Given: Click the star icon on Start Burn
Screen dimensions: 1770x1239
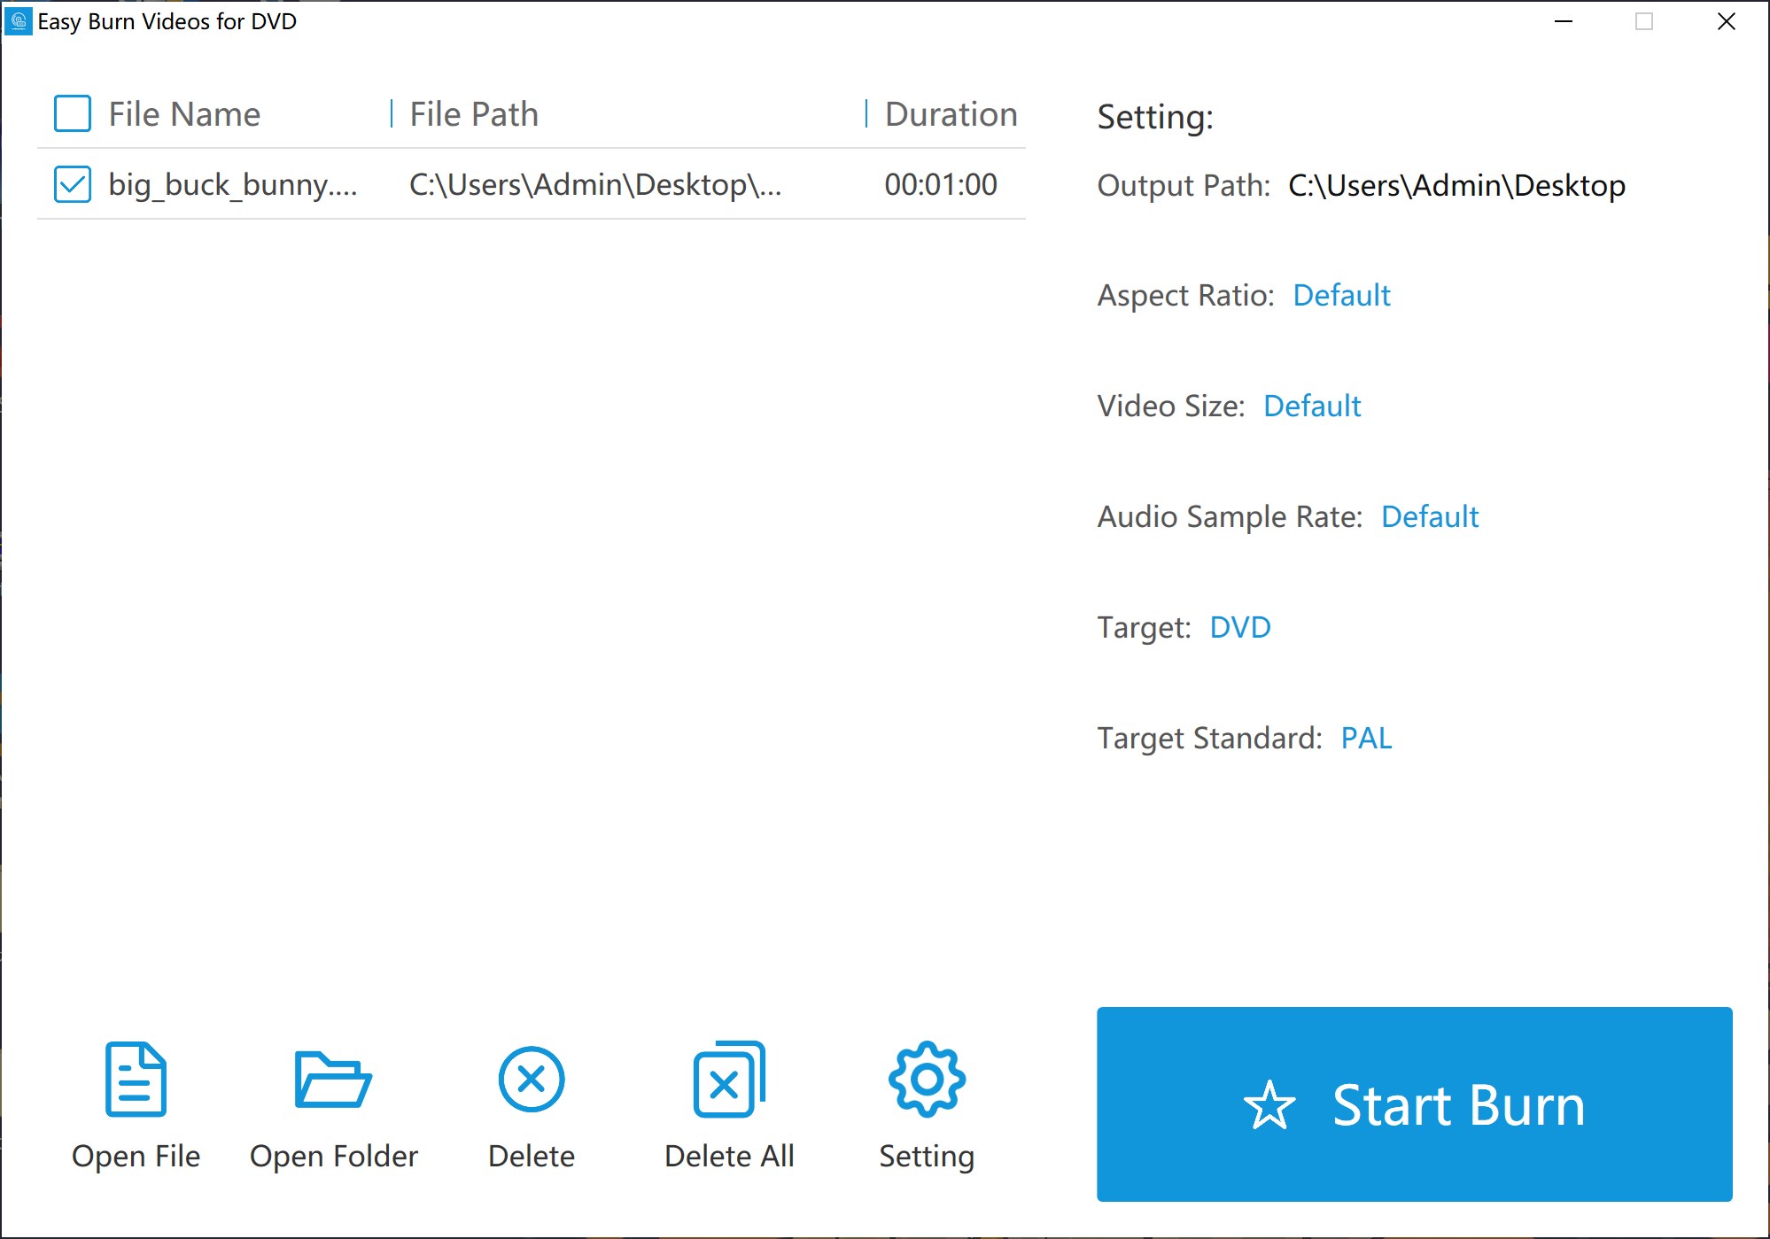Looking at the screenshot, I should click(x=1269, y=1105).
